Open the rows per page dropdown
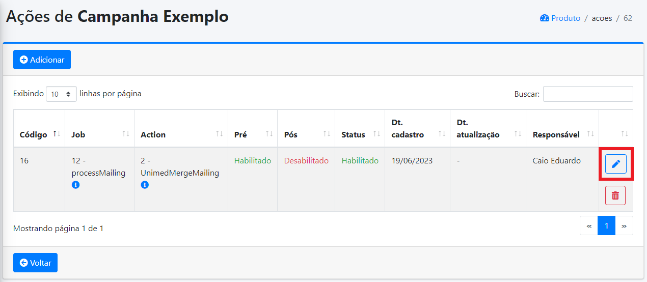Image resolution: width=647 pixels, height=282 pixels. click(61, 94)
